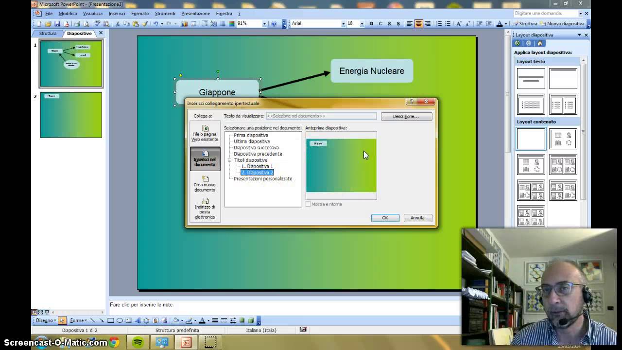Click the Insert chart icon
This screenshot has width=622, height=350.
pyautogui.click(x=185, y=24)
